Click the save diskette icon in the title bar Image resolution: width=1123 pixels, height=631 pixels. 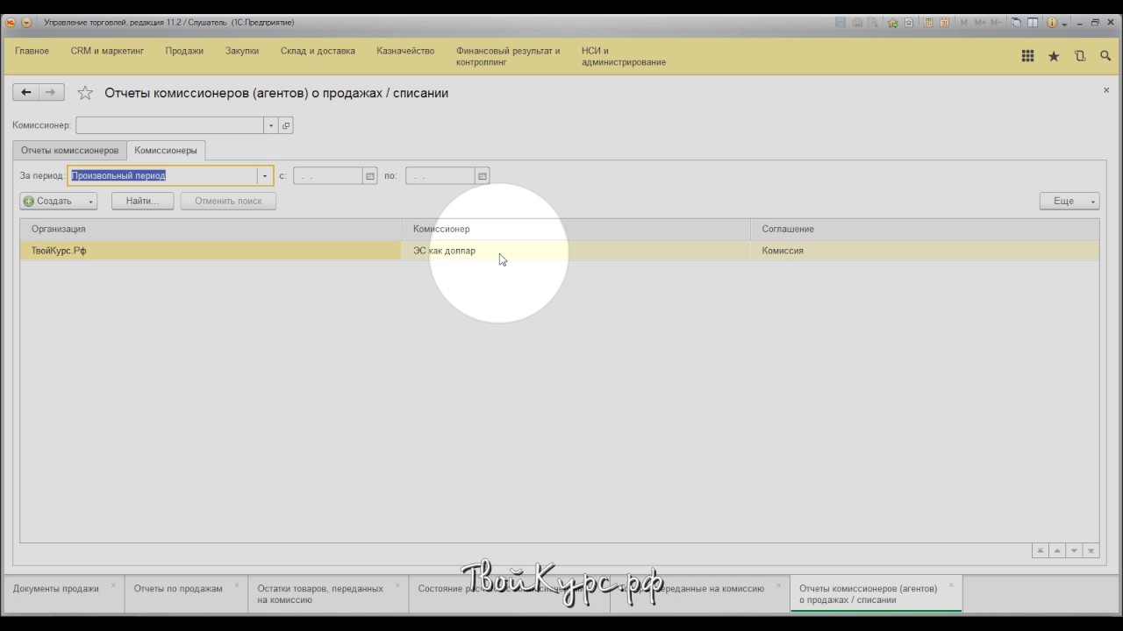click(x=841, y=23)
